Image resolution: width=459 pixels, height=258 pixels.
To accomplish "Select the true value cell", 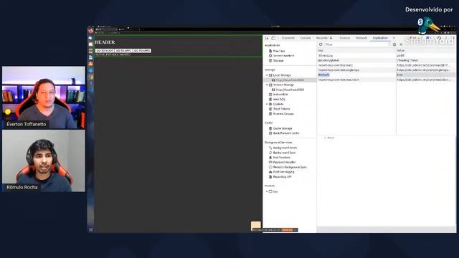I will pyautogui.click(x=426, y=75).
